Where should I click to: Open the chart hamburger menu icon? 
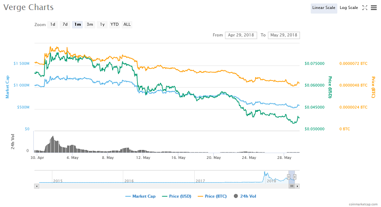(x=374, y=8)
